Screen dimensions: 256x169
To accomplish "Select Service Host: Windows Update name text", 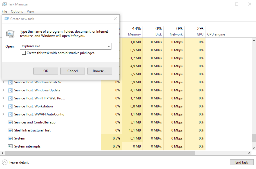I will click(37, 90).
